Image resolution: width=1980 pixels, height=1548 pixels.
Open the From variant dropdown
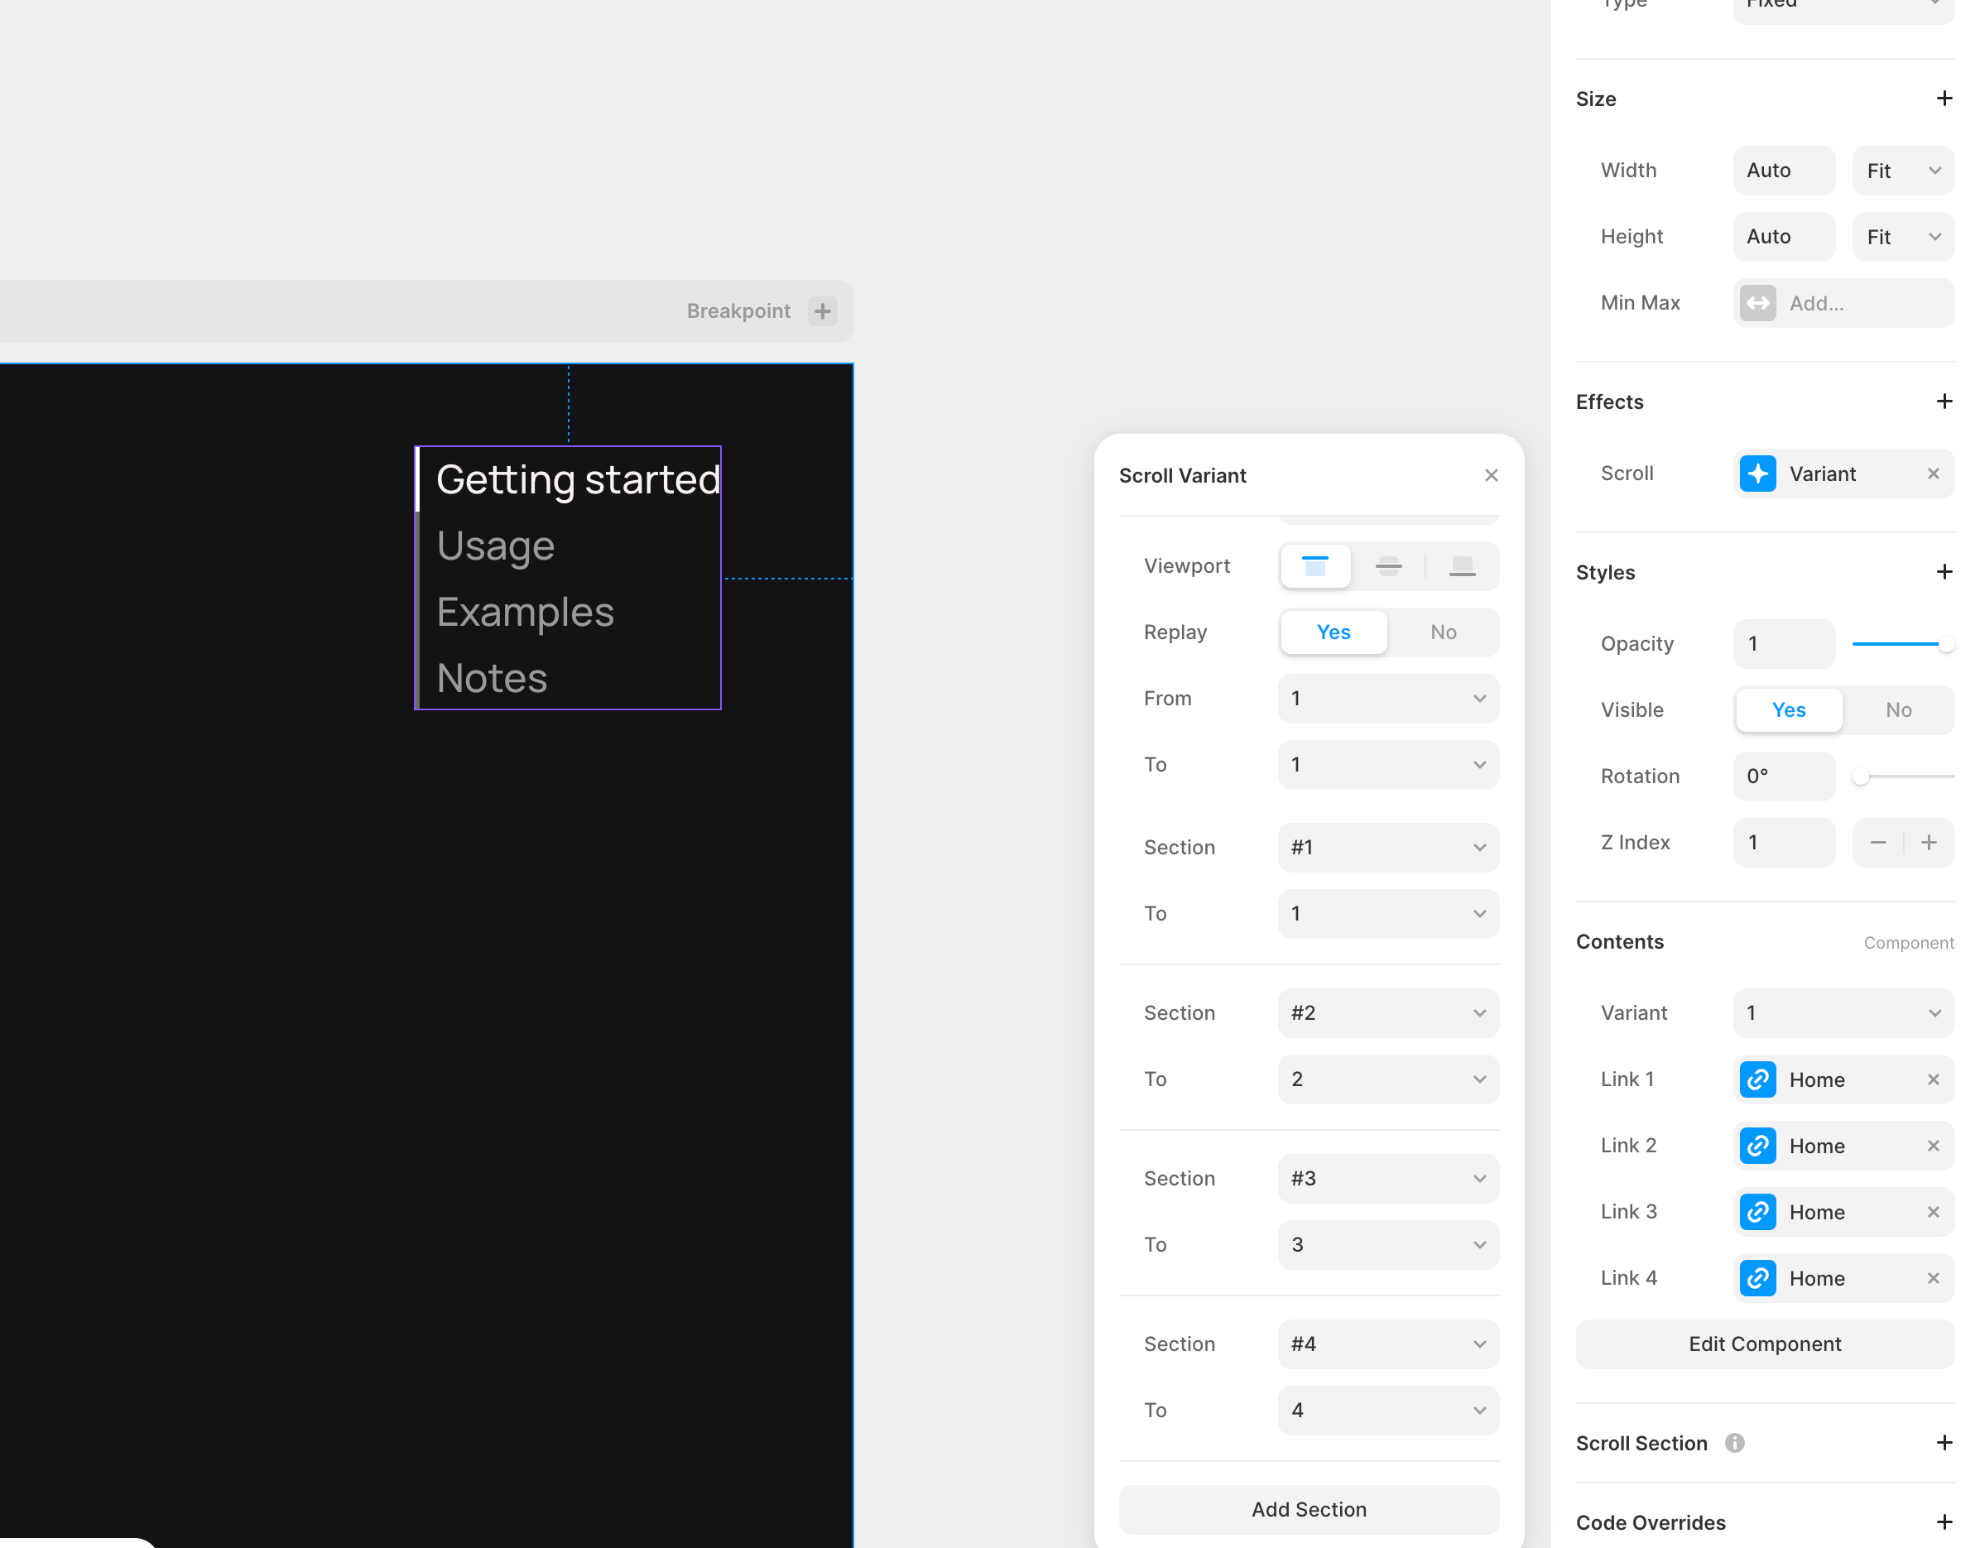(x=1388, y=699)
